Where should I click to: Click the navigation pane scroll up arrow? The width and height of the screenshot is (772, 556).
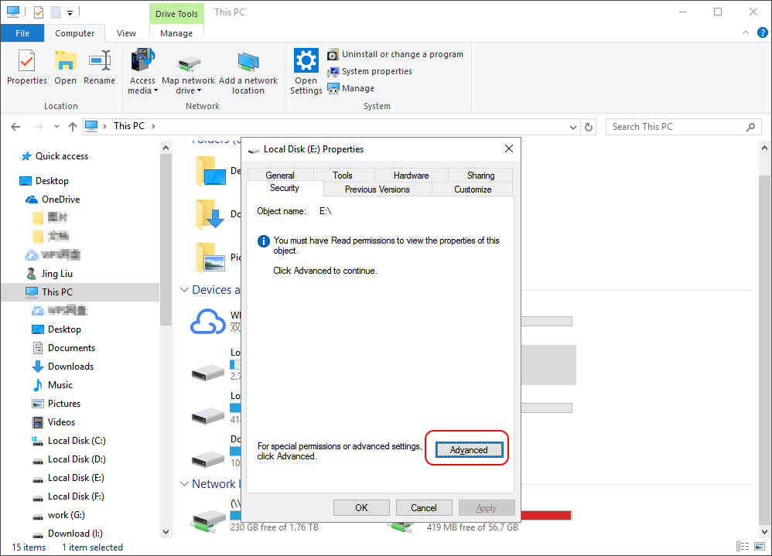tap(166, 148)
